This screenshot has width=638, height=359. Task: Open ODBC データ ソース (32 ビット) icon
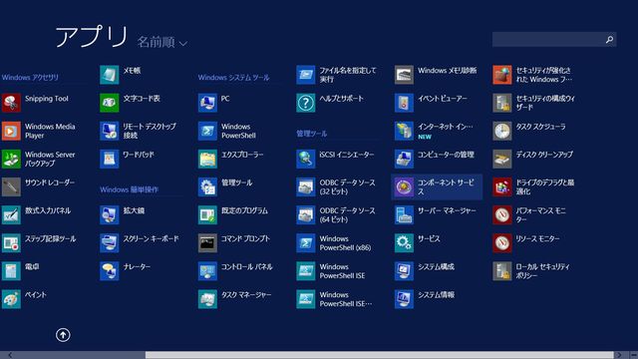pyautogui.click(x=306, y=186)
